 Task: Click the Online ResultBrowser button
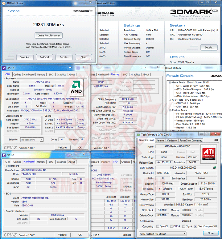pyautogui.click(x=49, y=36)
